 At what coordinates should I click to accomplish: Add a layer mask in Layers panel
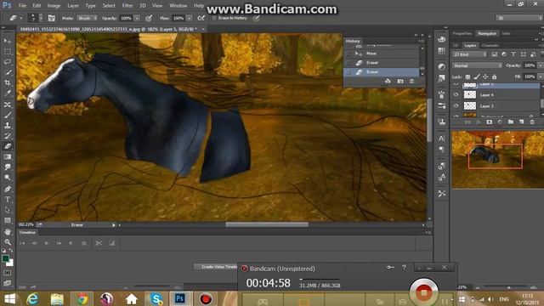click(x=490, y=122)
